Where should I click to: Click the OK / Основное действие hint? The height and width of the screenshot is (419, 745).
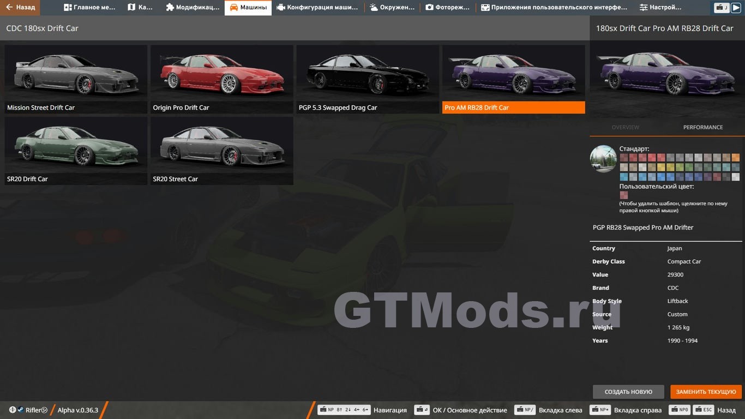coord(470,410)
